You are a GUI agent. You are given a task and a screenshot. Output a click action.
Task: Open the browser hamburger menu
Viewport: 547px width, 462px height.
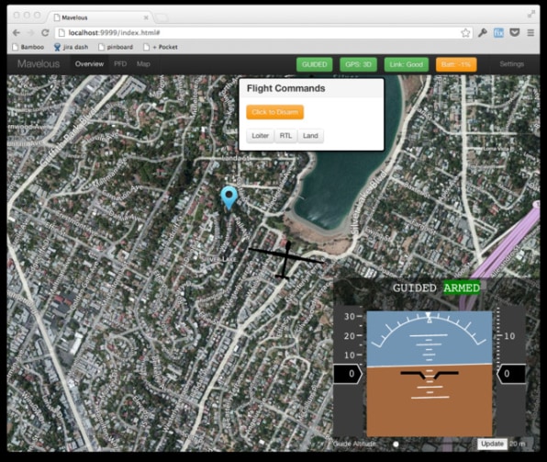pyautogui.click(x=530, y=33)
